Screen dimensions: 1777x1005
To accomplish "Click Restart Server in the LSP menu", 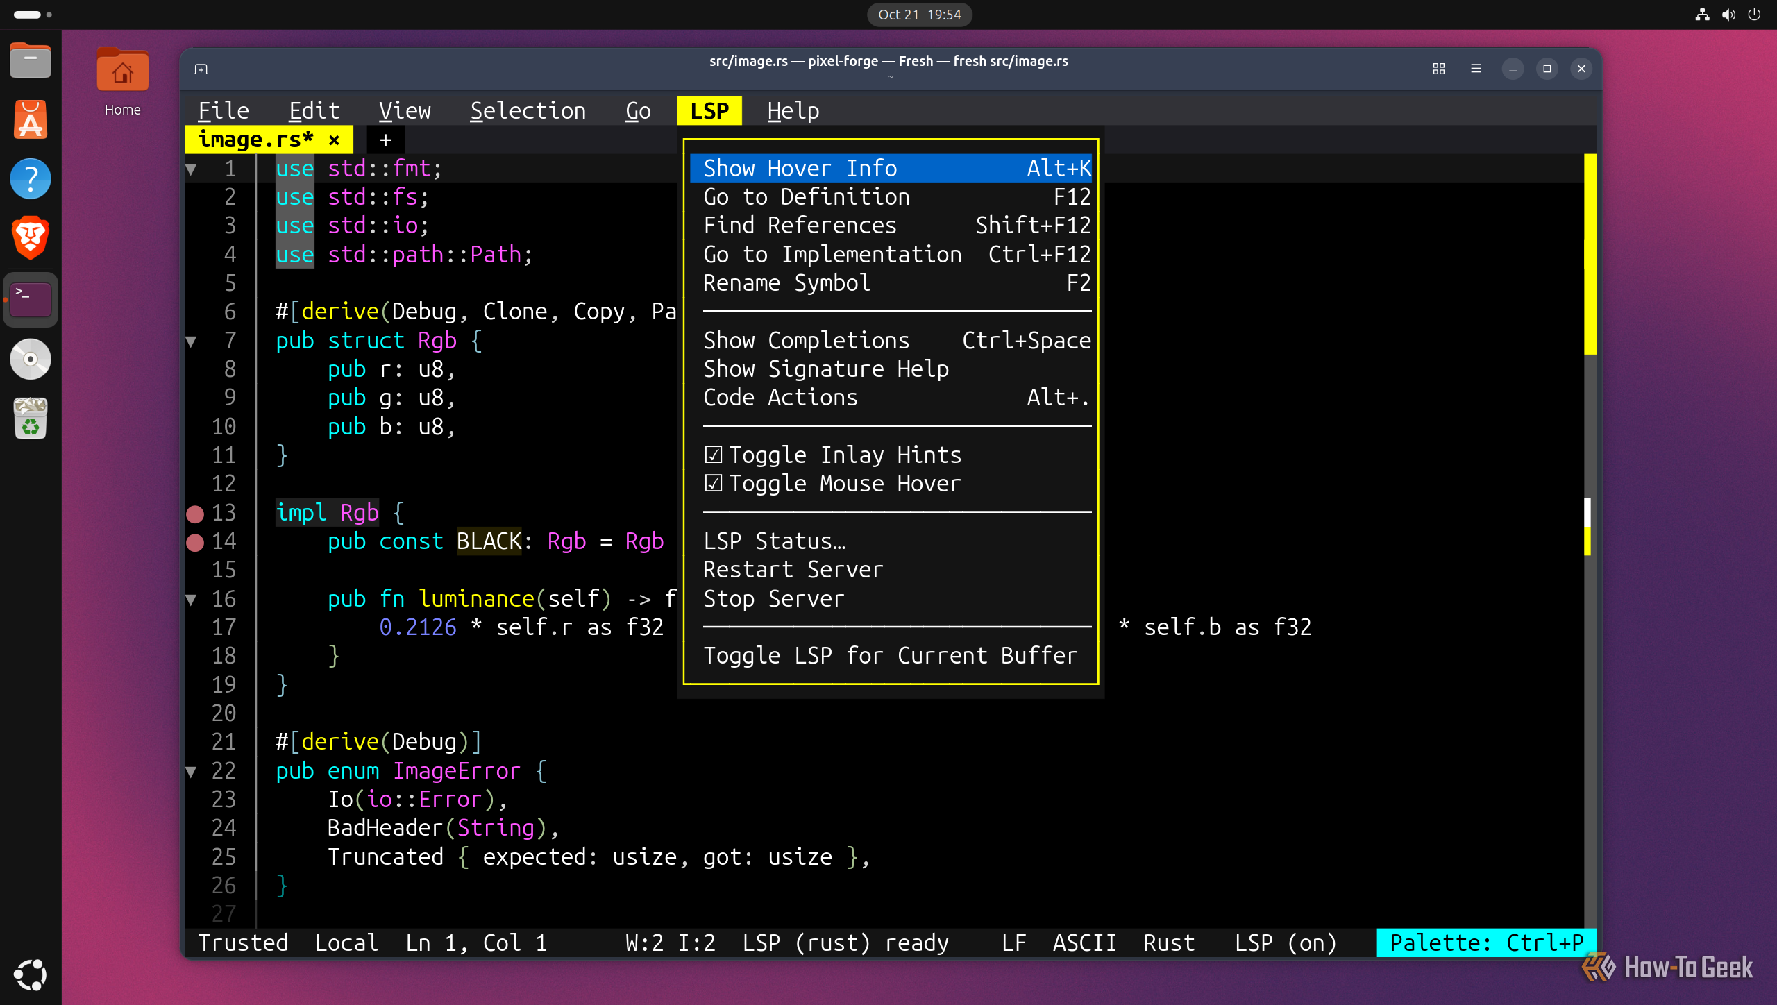I will click(891, 569).
